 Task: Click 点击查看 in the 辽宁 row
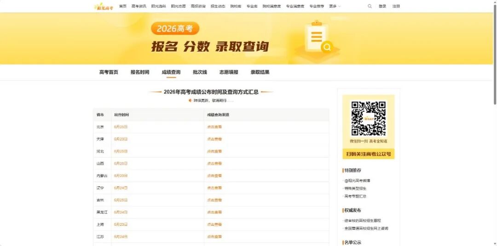point(214,188)
